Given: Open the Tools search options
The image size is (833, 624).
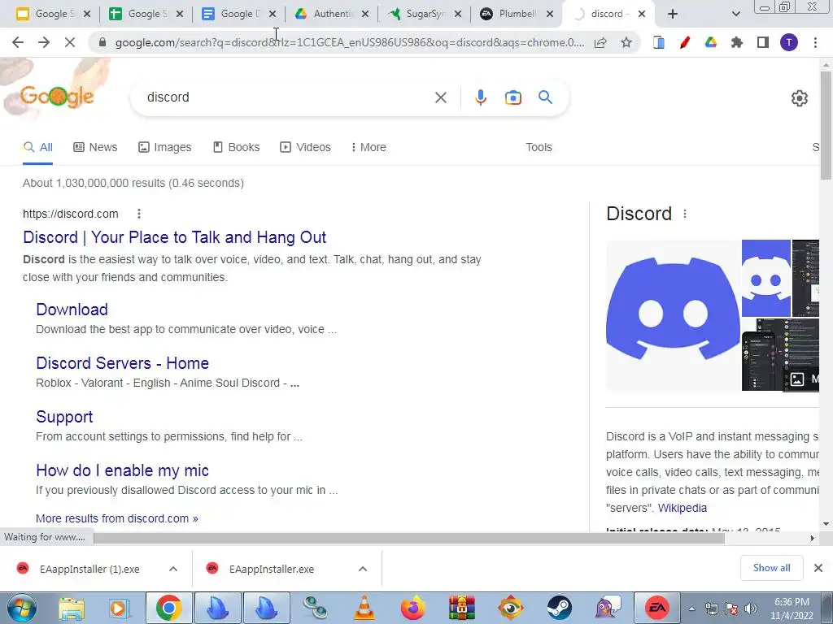Looking at the screenshot, I should [539, 147].
